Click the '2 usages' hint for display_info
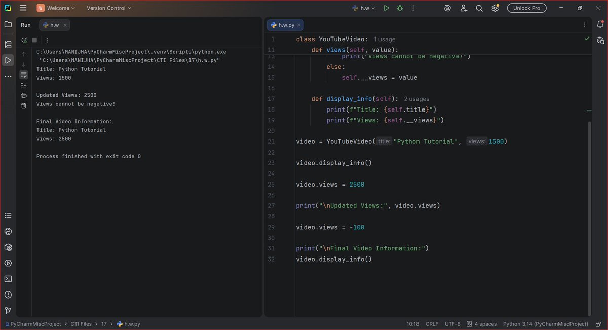 (416, 99)
